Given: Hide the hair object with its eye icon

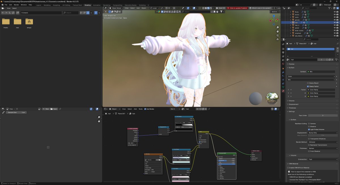Looking at the screenshot, I should coord(334,22).
